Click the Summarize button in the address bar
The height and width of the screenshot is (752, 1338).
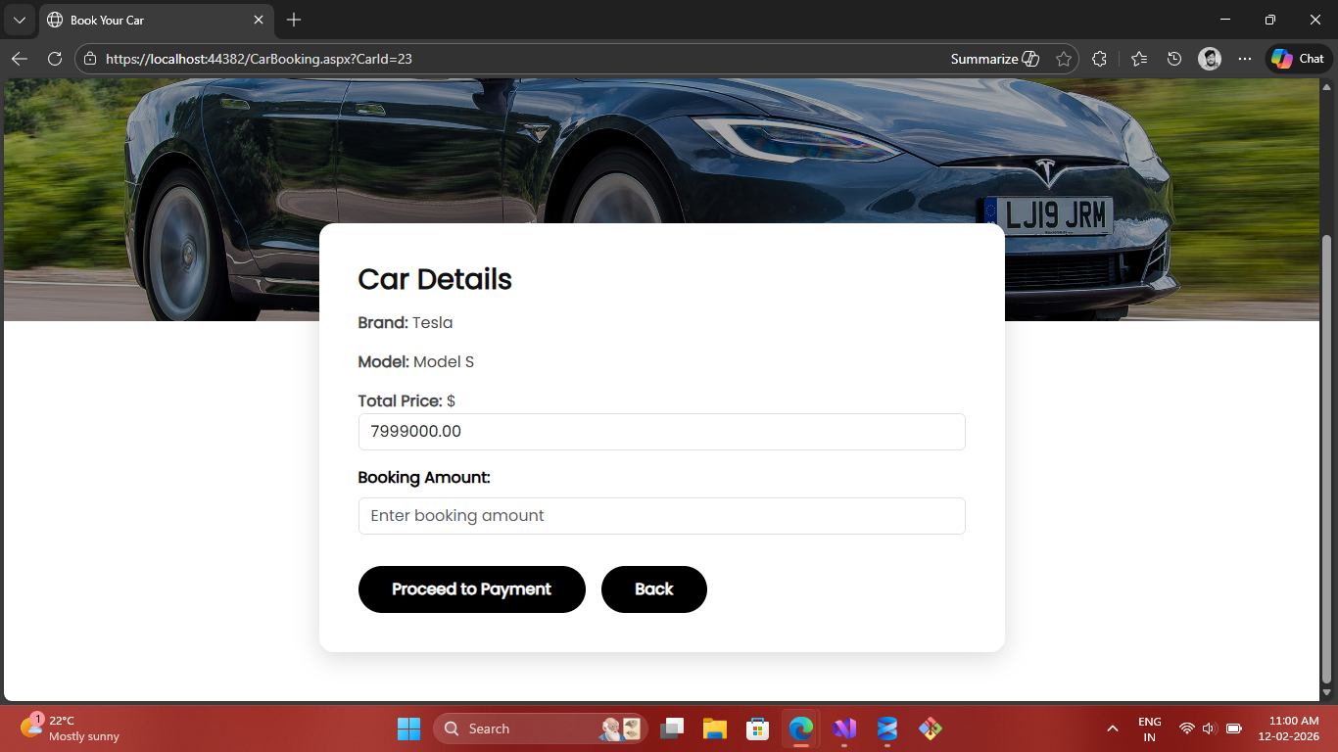994,59
